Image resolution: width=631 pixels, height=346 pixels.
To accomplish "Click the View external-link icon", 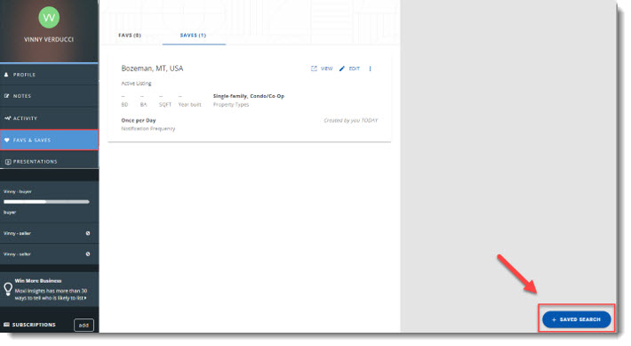I will (x=314, y=68).
